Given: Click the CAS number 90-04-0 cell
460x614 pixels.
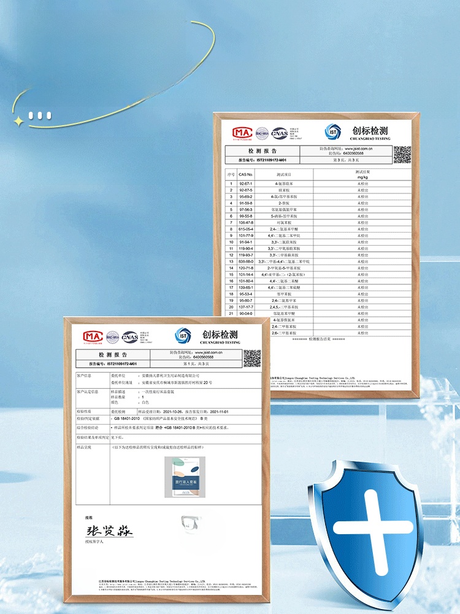Looking at the screenshot, I should [x=246, y=313].
